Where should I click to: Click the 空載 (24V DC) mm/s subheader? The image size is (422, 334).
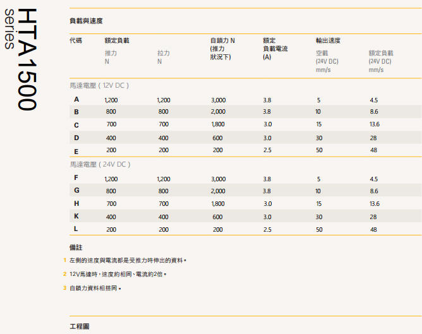[x=327, y=61]
